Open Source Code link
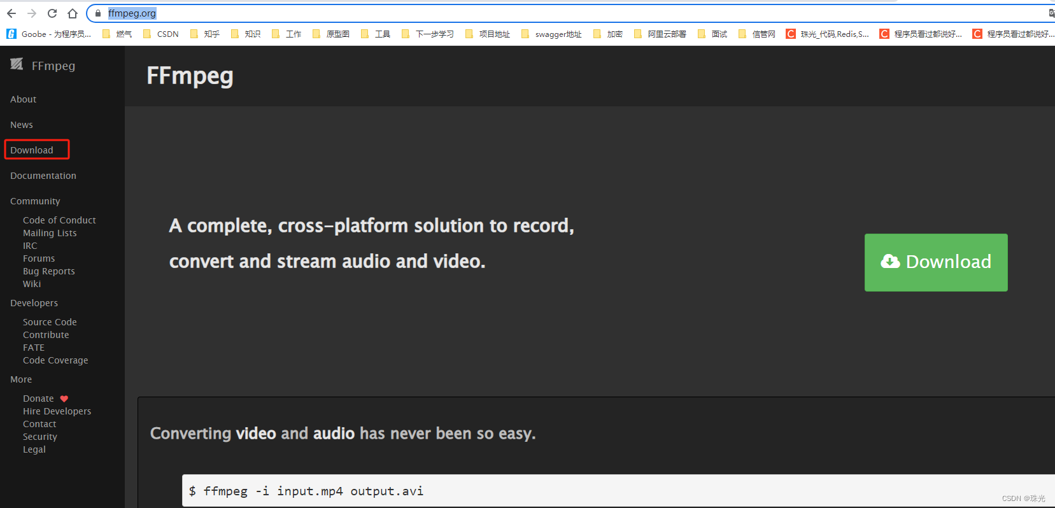The image size is (1055, 508). coord(50,322)
